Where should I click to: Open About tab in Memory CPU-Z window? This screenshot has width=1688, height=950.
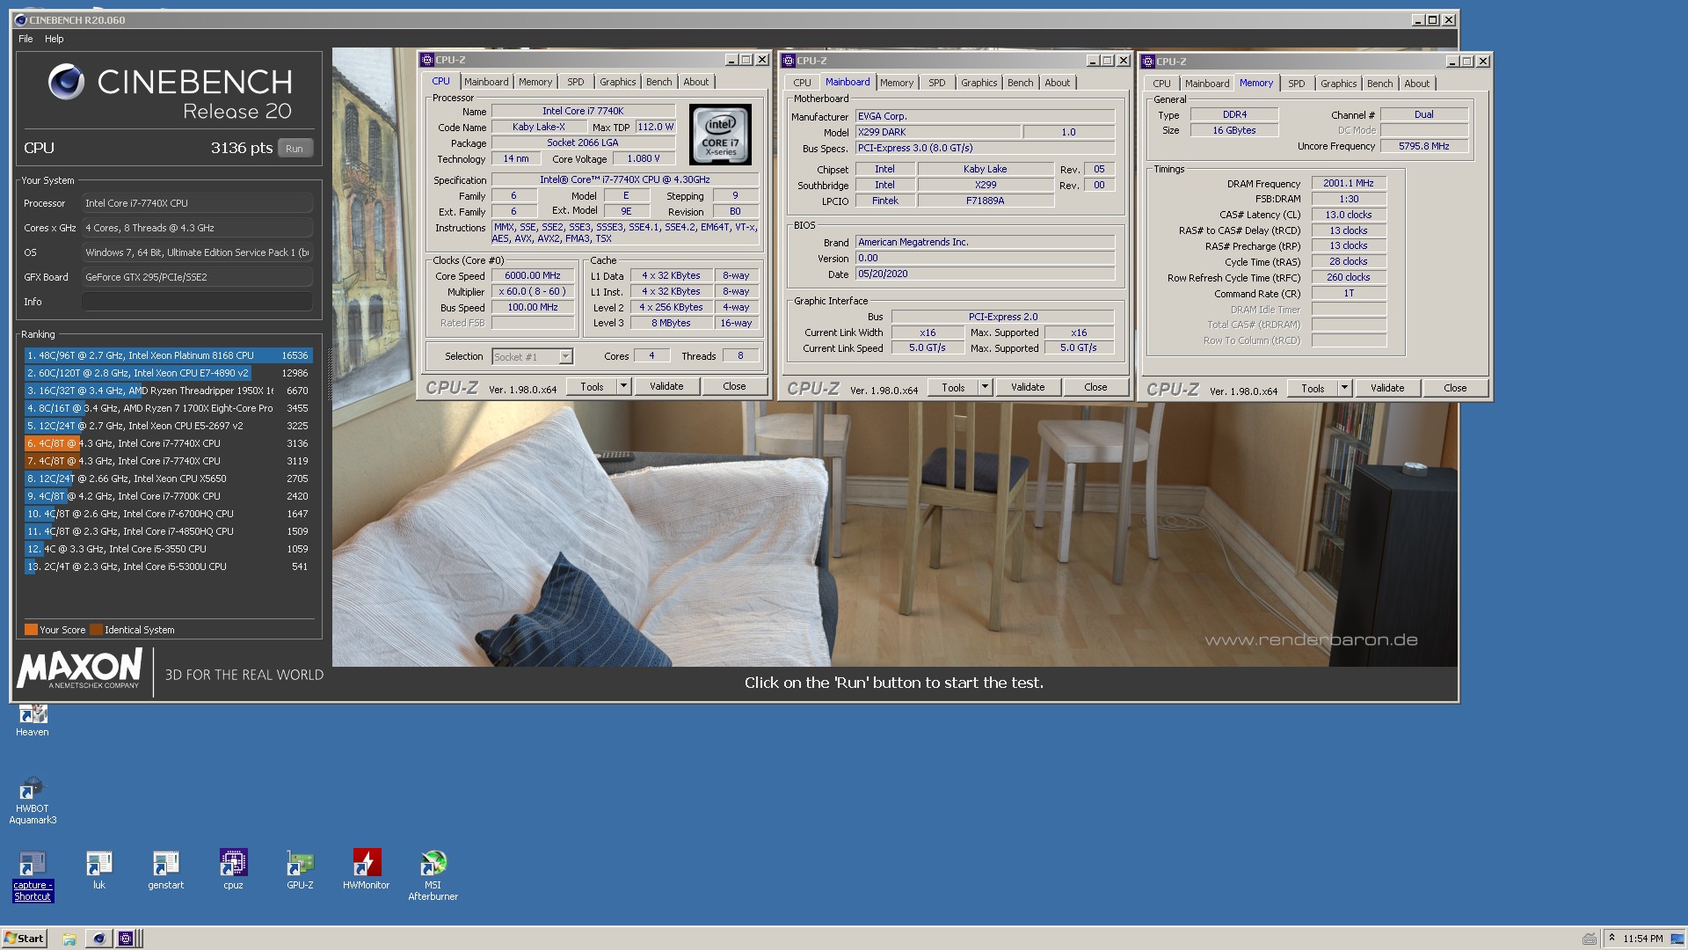tap(1417, 84)
